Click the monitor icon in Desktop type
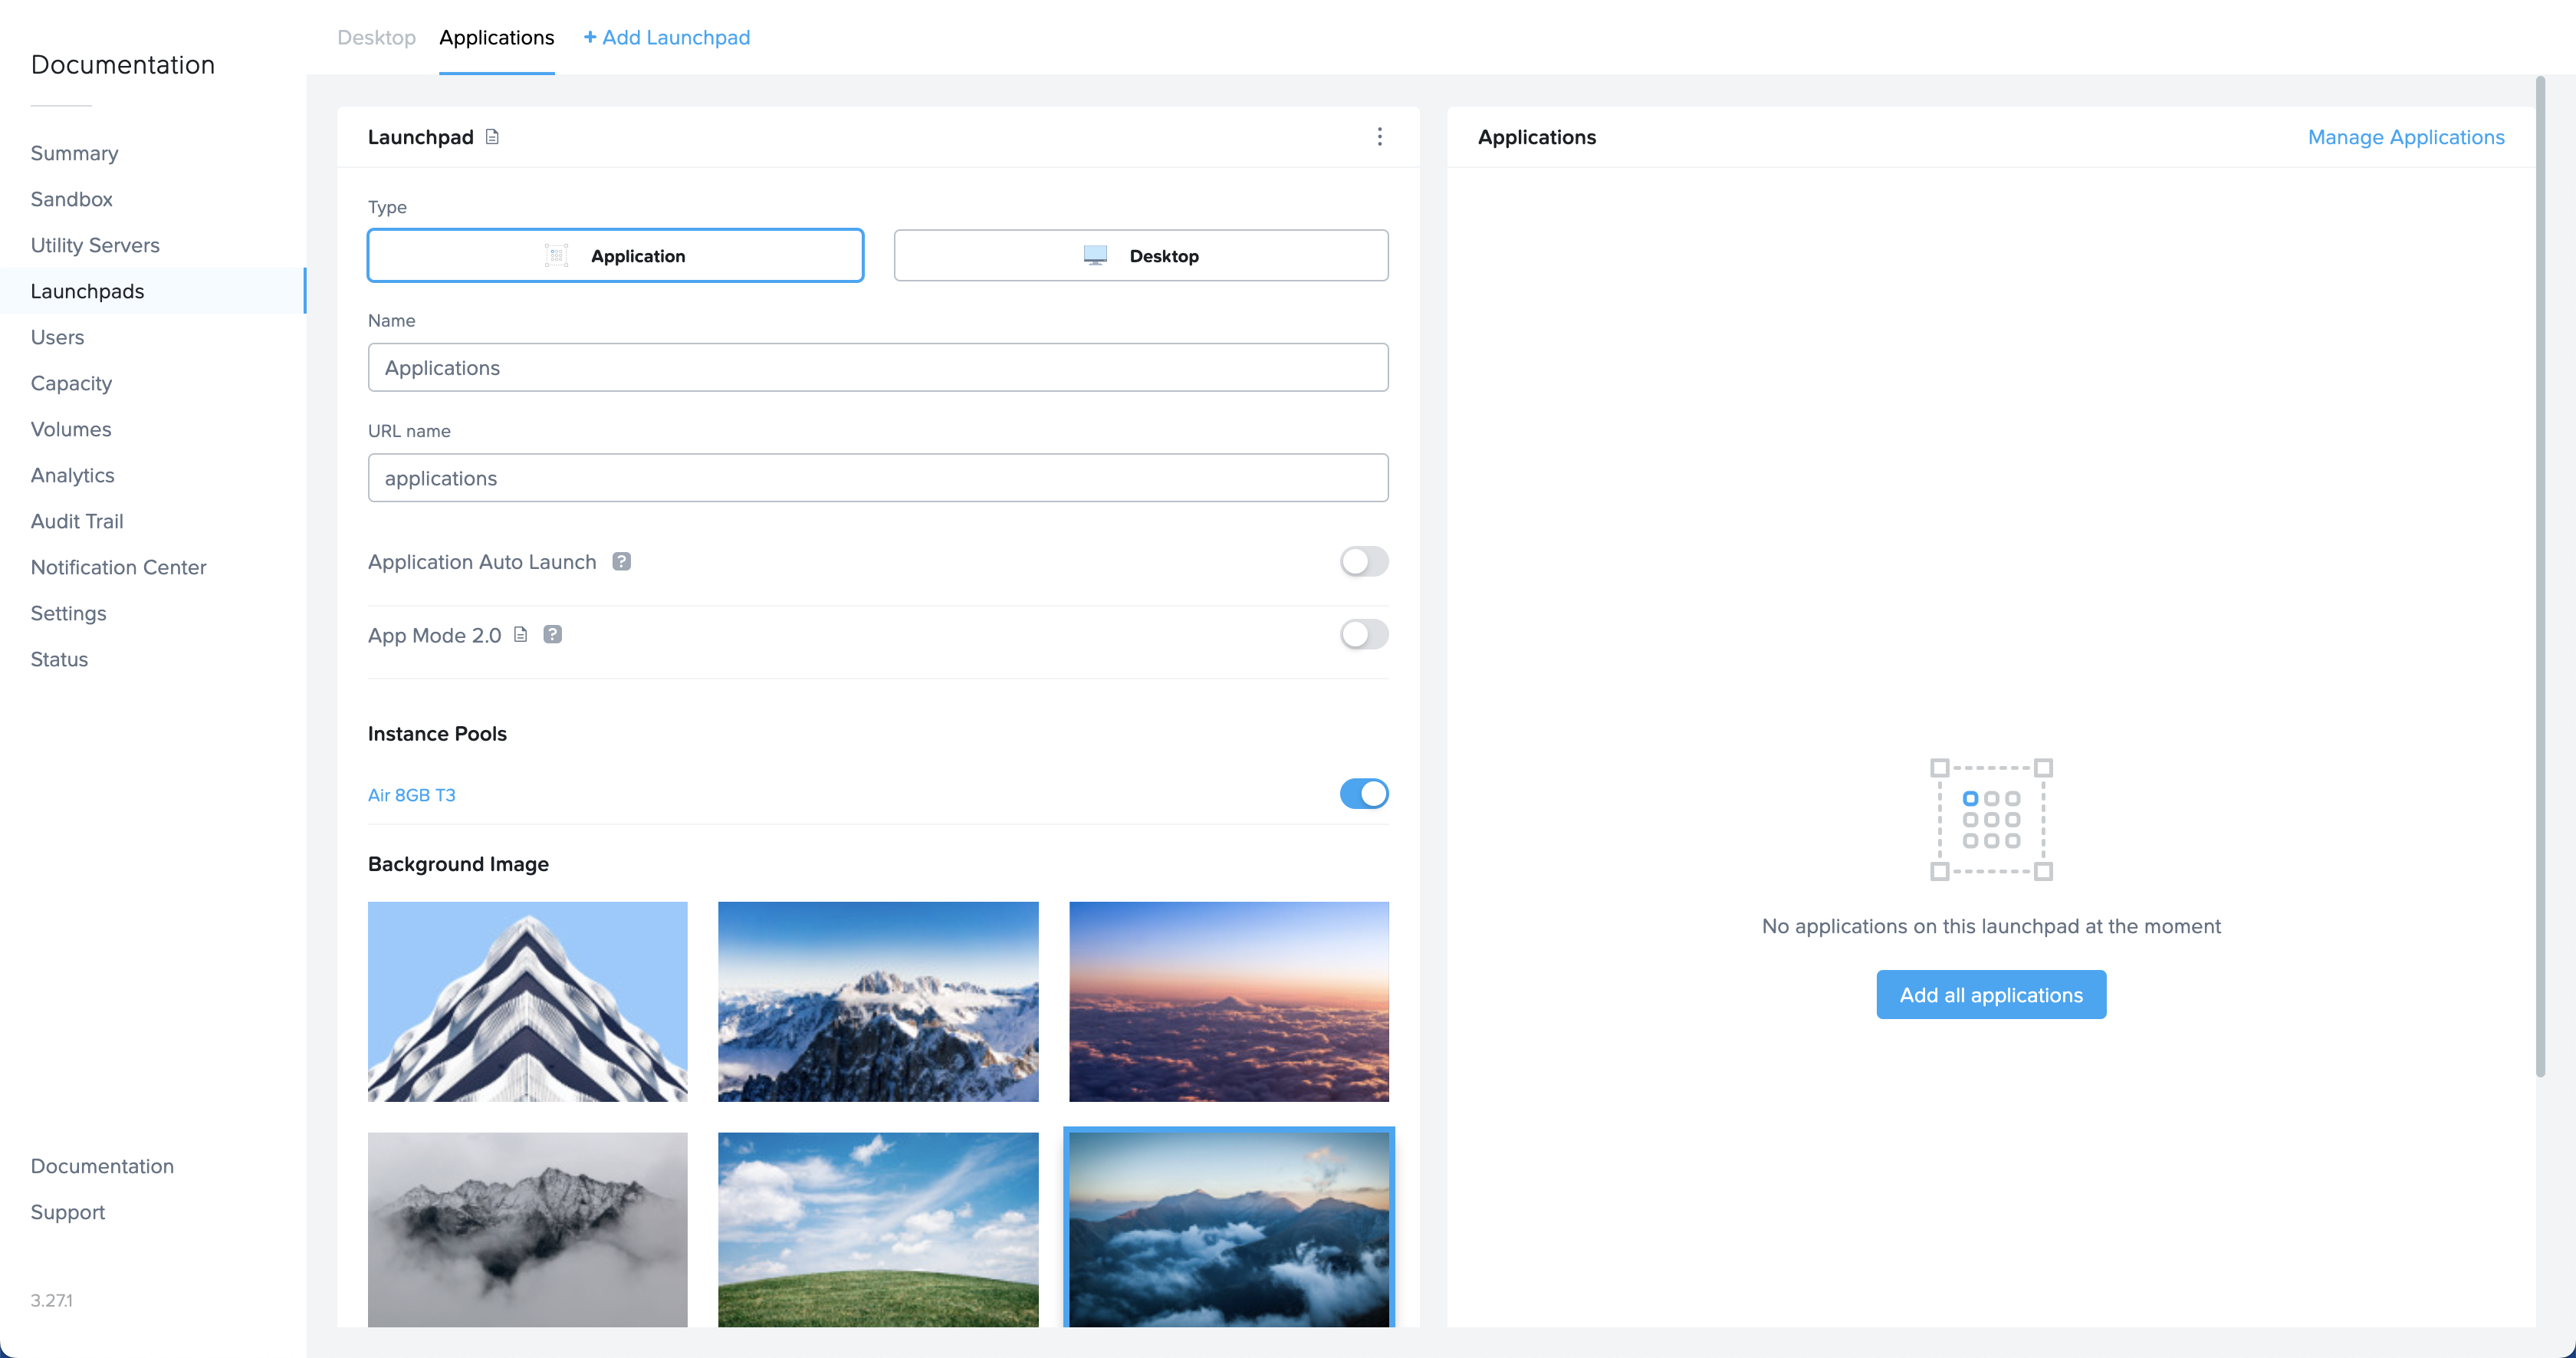This screenshot has height=1358, width=2576. click(x=1095, y=256)
